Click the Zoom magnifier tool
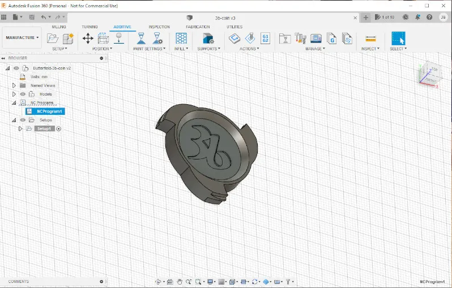Screen dimensions: 452x288 [189, 282]
